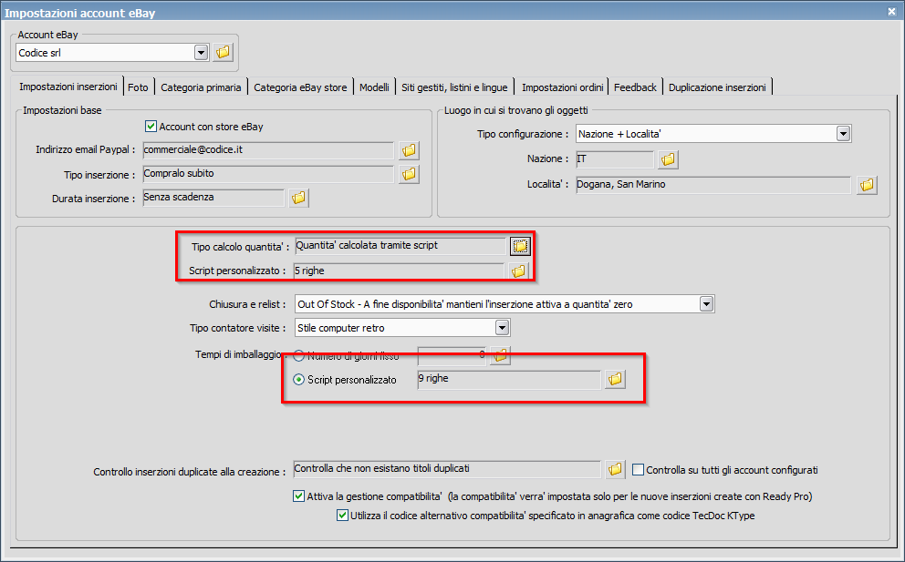905x562 pixels.
Task: Toggle Account con store eBay checkbox
Action: [151, 127]
